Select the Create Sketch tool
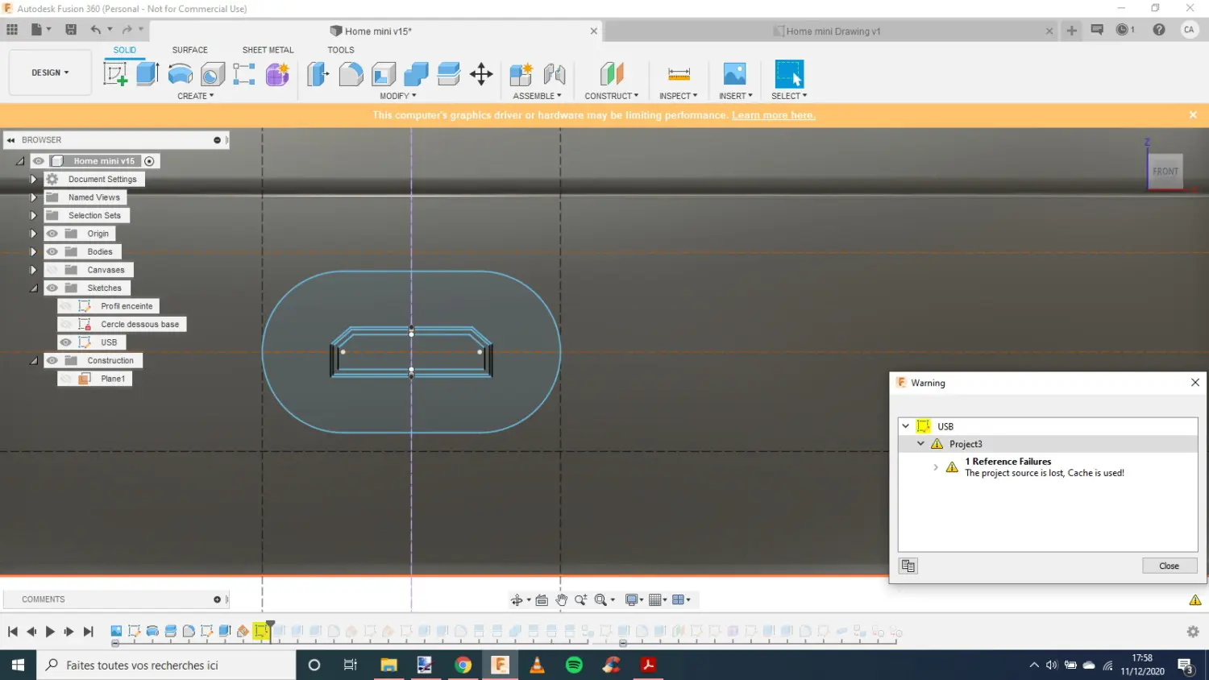 115,74
